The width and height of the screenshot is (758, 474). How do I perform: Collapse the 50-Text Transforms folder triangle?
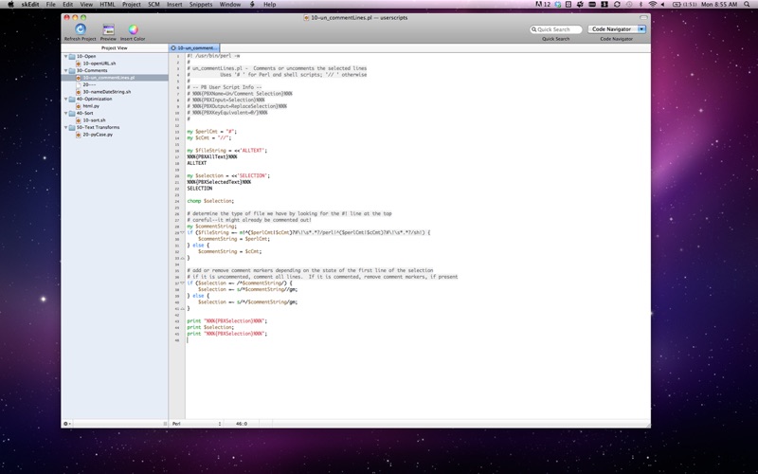(x=65, y=128)
